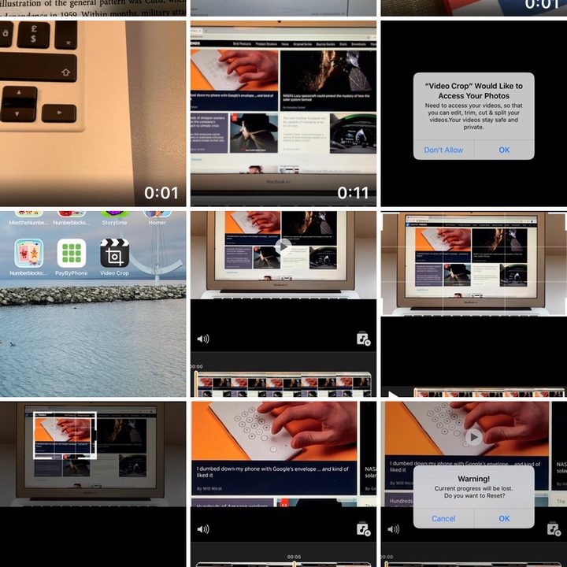This screenshot has width=567, height=567.
Task: Speaker icon behind the Warning dialog screenshot
Action: (393, 529)
